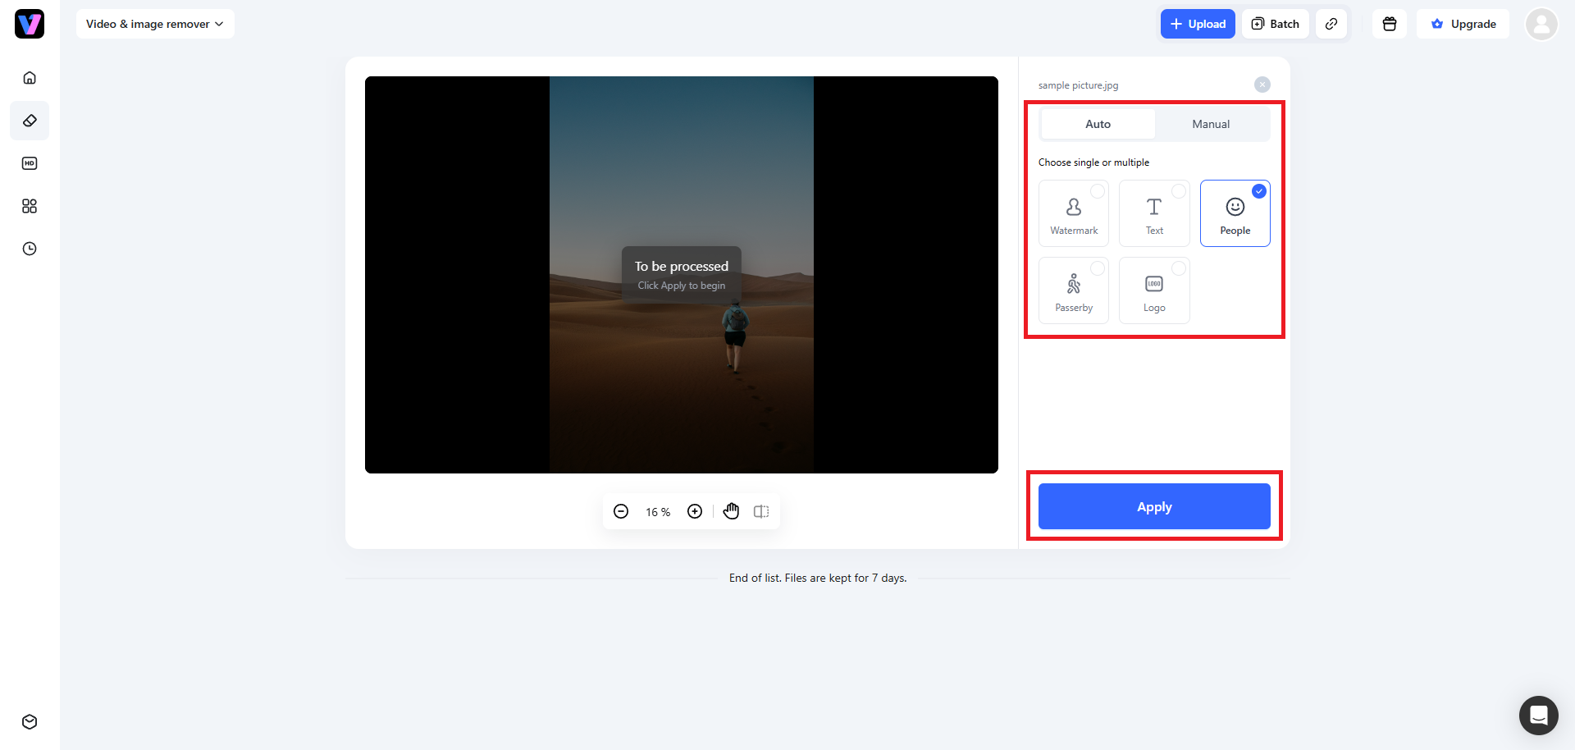Select the Text removal option
The width and height of the screenshot is (1575, 750).
click(1154, 213)
